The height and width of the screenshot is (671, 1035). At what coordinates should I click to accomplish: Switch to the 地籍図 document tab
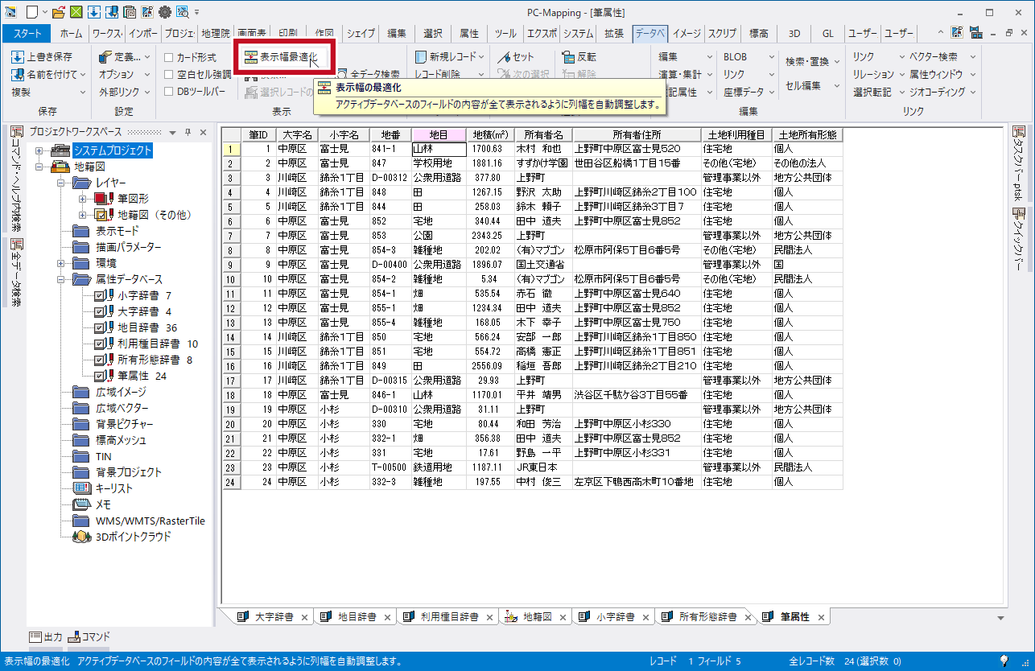click(538, 617)
